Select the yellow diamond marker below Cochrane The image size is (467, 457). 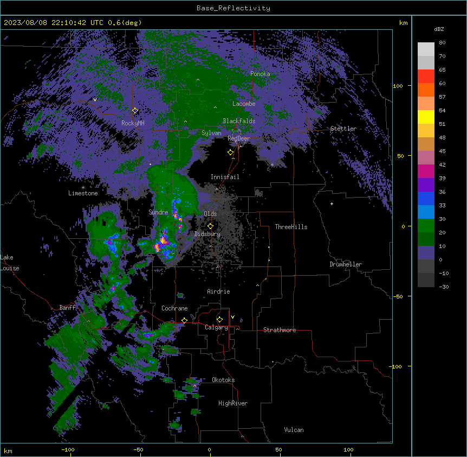[184, 320]
